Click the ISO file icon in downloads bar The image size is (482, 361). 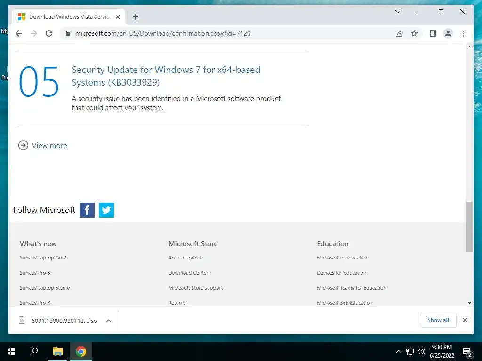tap(22, 320)
